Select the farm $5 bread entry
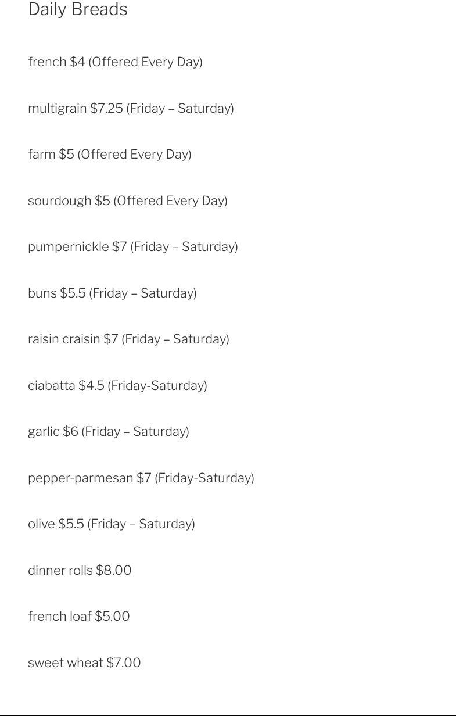Viewport: 456px width, 716px height. coord(109,154)
